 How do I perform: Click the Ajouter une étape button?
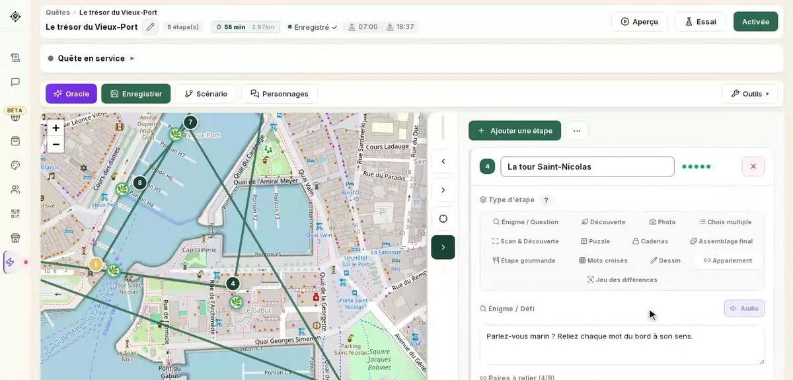pyautogui.click(x=515, y=131)
